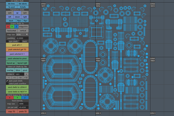The height and width of the screenshot is (116, 174).
Task: Toggle the auto pack shells checkbox
Action: (x=8, y=80)
